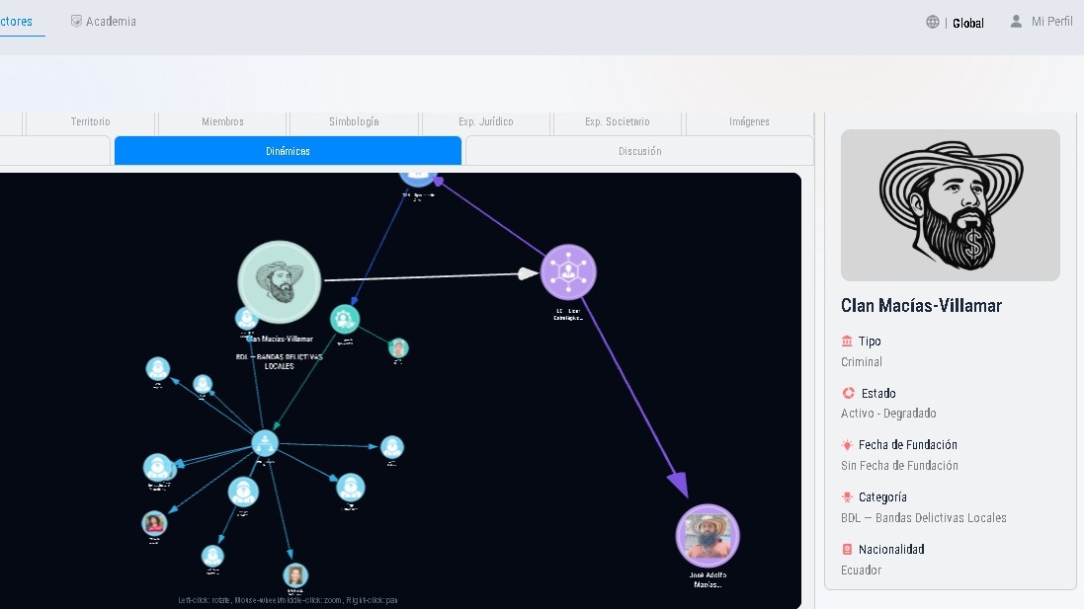Select the purple network node in graph
This screenshot has width=1084, height=609.
(x=568, y=272)
